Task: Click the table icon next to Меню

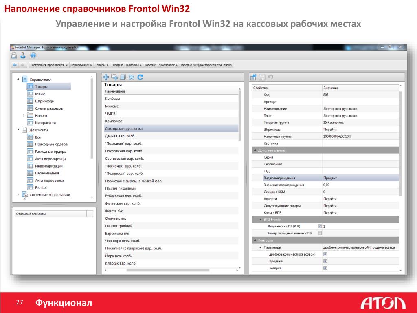Action: point(30,94)
